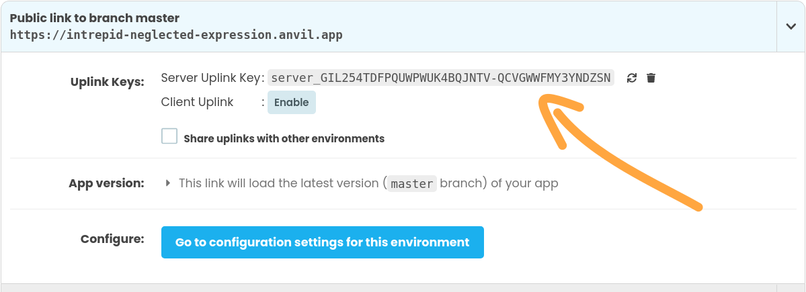Click the intrepid-neglected-expression.anvil.app URL
The height and width of the screenshot is (292, 806).
pyautogui.click(x=176, y=35)
